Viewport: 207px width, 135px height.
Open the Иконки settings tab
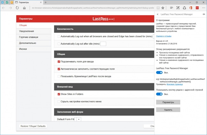click(x=34, y=49)
